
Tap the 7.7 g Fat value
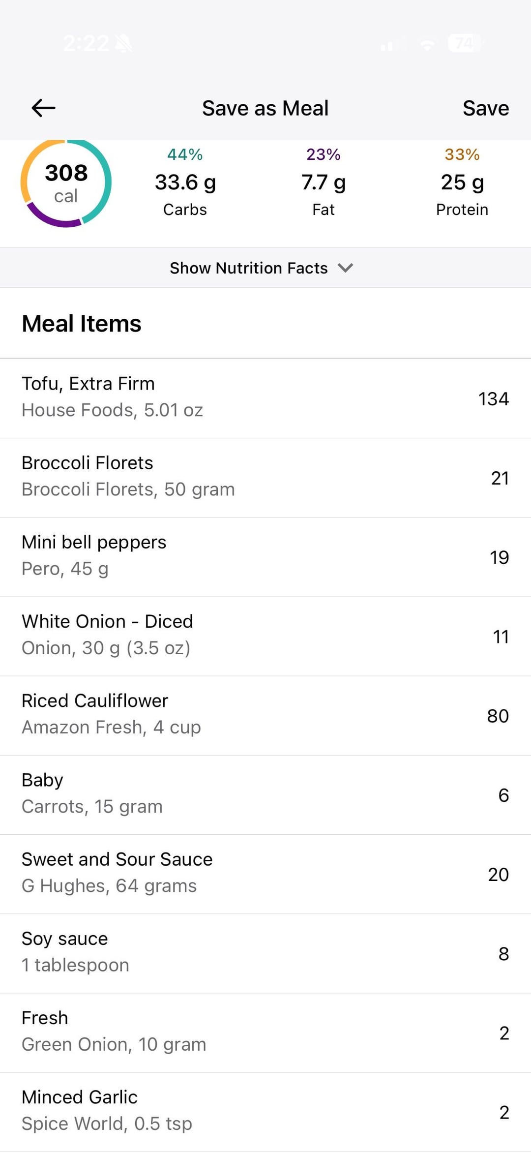[x=324, y=182]
